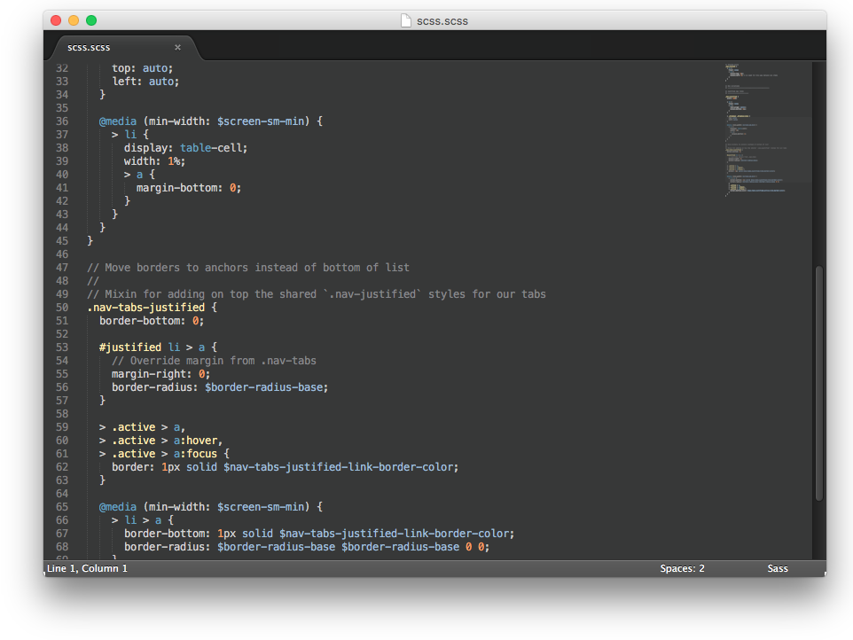Click line number 50 in gutter
853x640 pixels.
click(62, 308)
